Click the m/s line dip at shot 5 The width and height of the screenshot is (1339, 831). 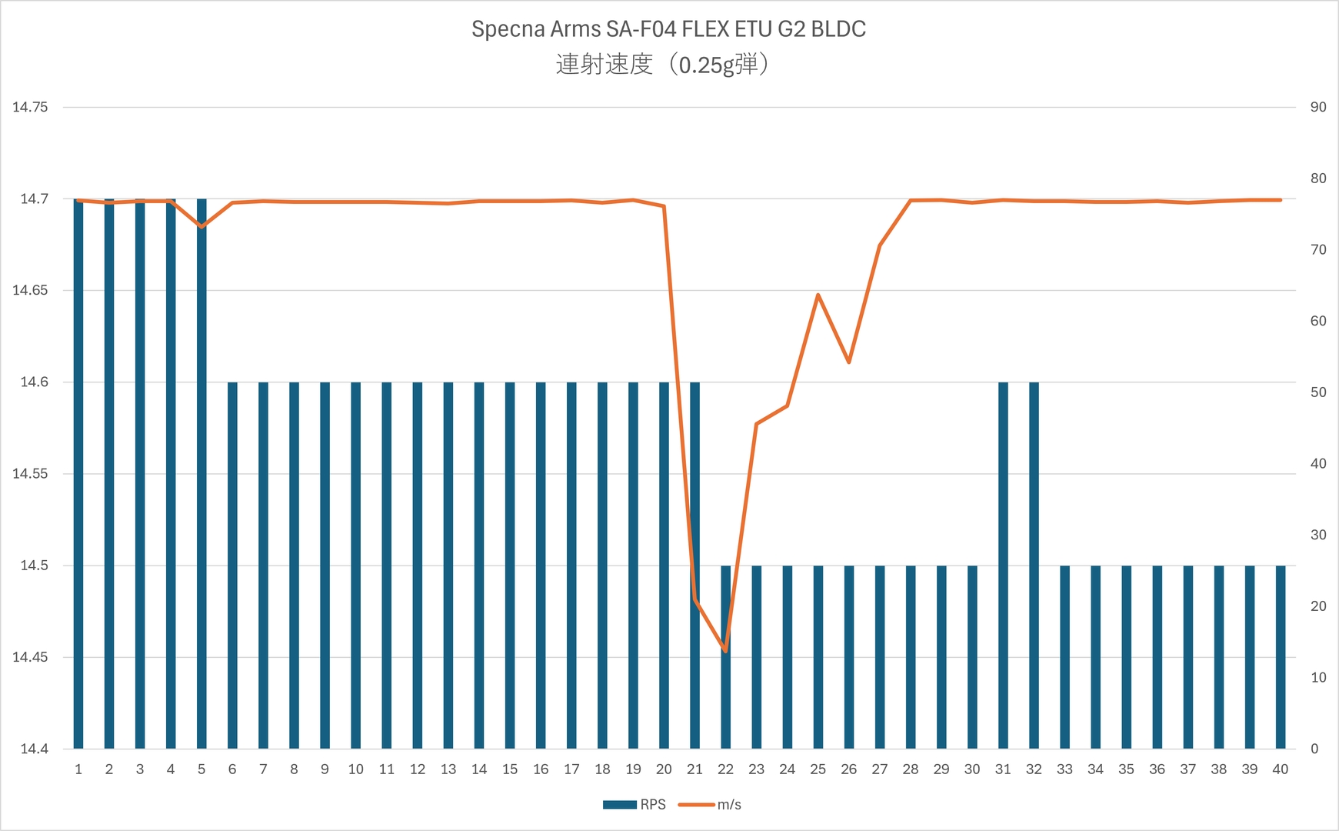tap(202, 227)
